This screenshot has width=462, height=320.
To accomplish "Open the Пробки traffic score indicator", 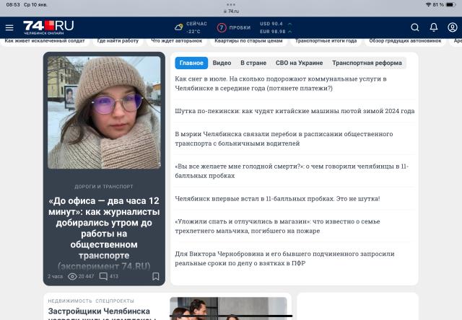I will [x=234, y=27].
